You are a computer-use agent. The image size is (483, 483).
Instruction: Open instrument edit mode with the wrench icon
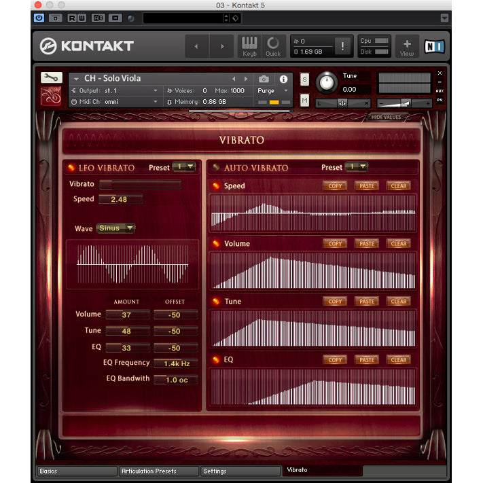pyautogui.click(x=51, y=77)
